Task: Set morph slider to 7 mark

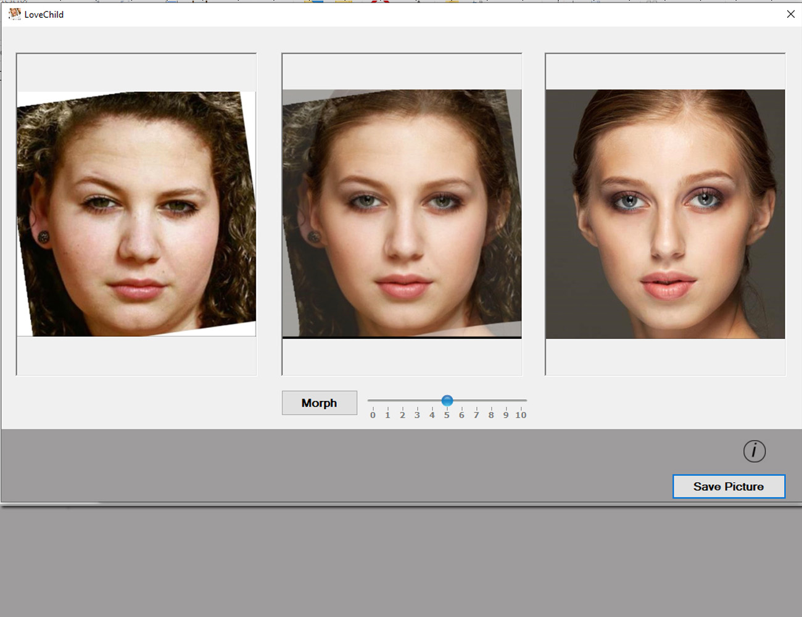Action: [x=477, y=401]
